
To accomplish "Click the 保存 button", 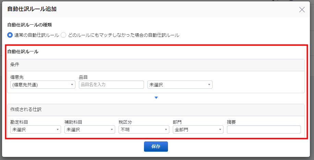I will point(156,147).
